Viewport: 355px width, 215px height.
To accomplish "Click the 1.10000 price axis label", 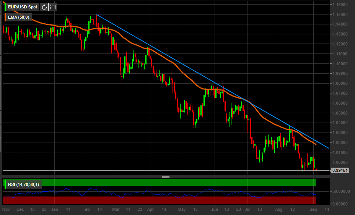I will click(x=340, y=64).
